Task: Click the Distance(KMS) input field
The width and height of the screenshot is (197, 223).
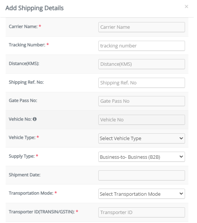Action: click(141, 64)
